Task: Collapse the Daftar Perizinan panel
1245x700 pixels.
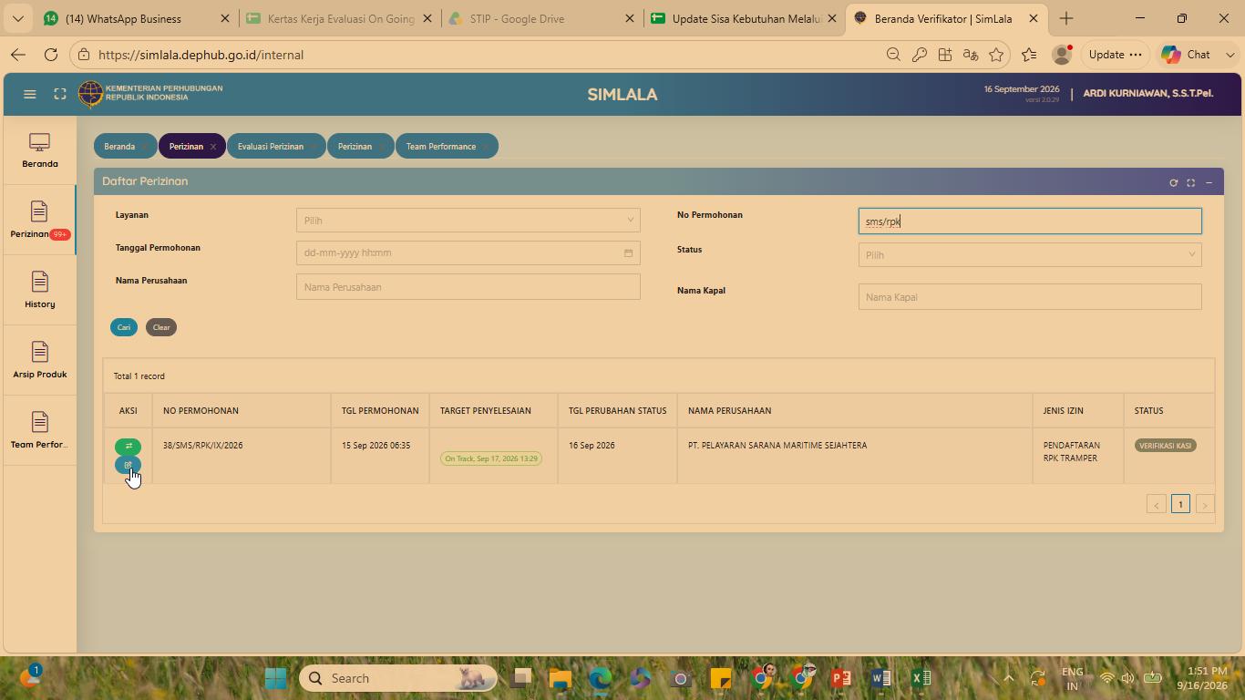Action: pyautogui.click(x=1209, y=182)
